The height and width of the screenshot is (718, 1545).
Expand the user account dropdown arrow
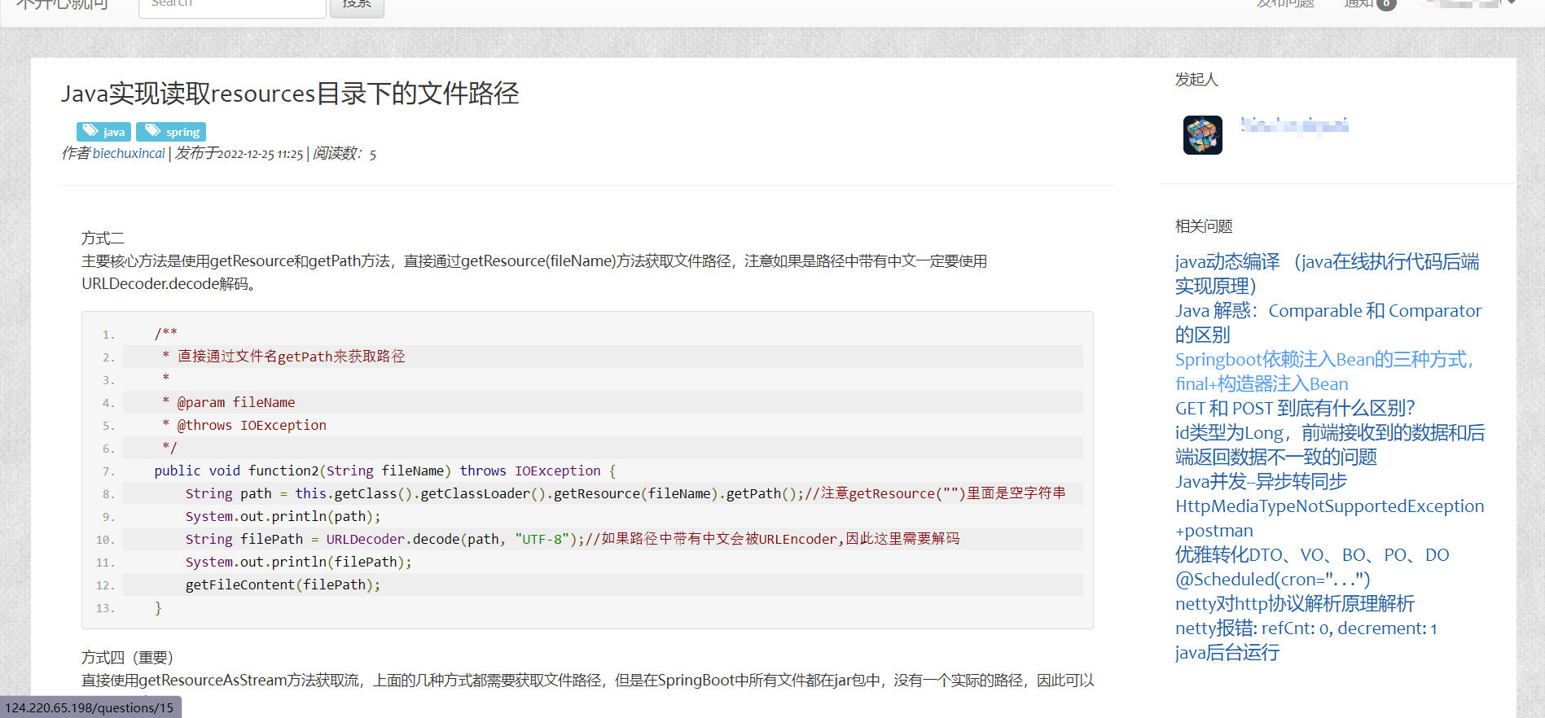[x=1512, y=3]
